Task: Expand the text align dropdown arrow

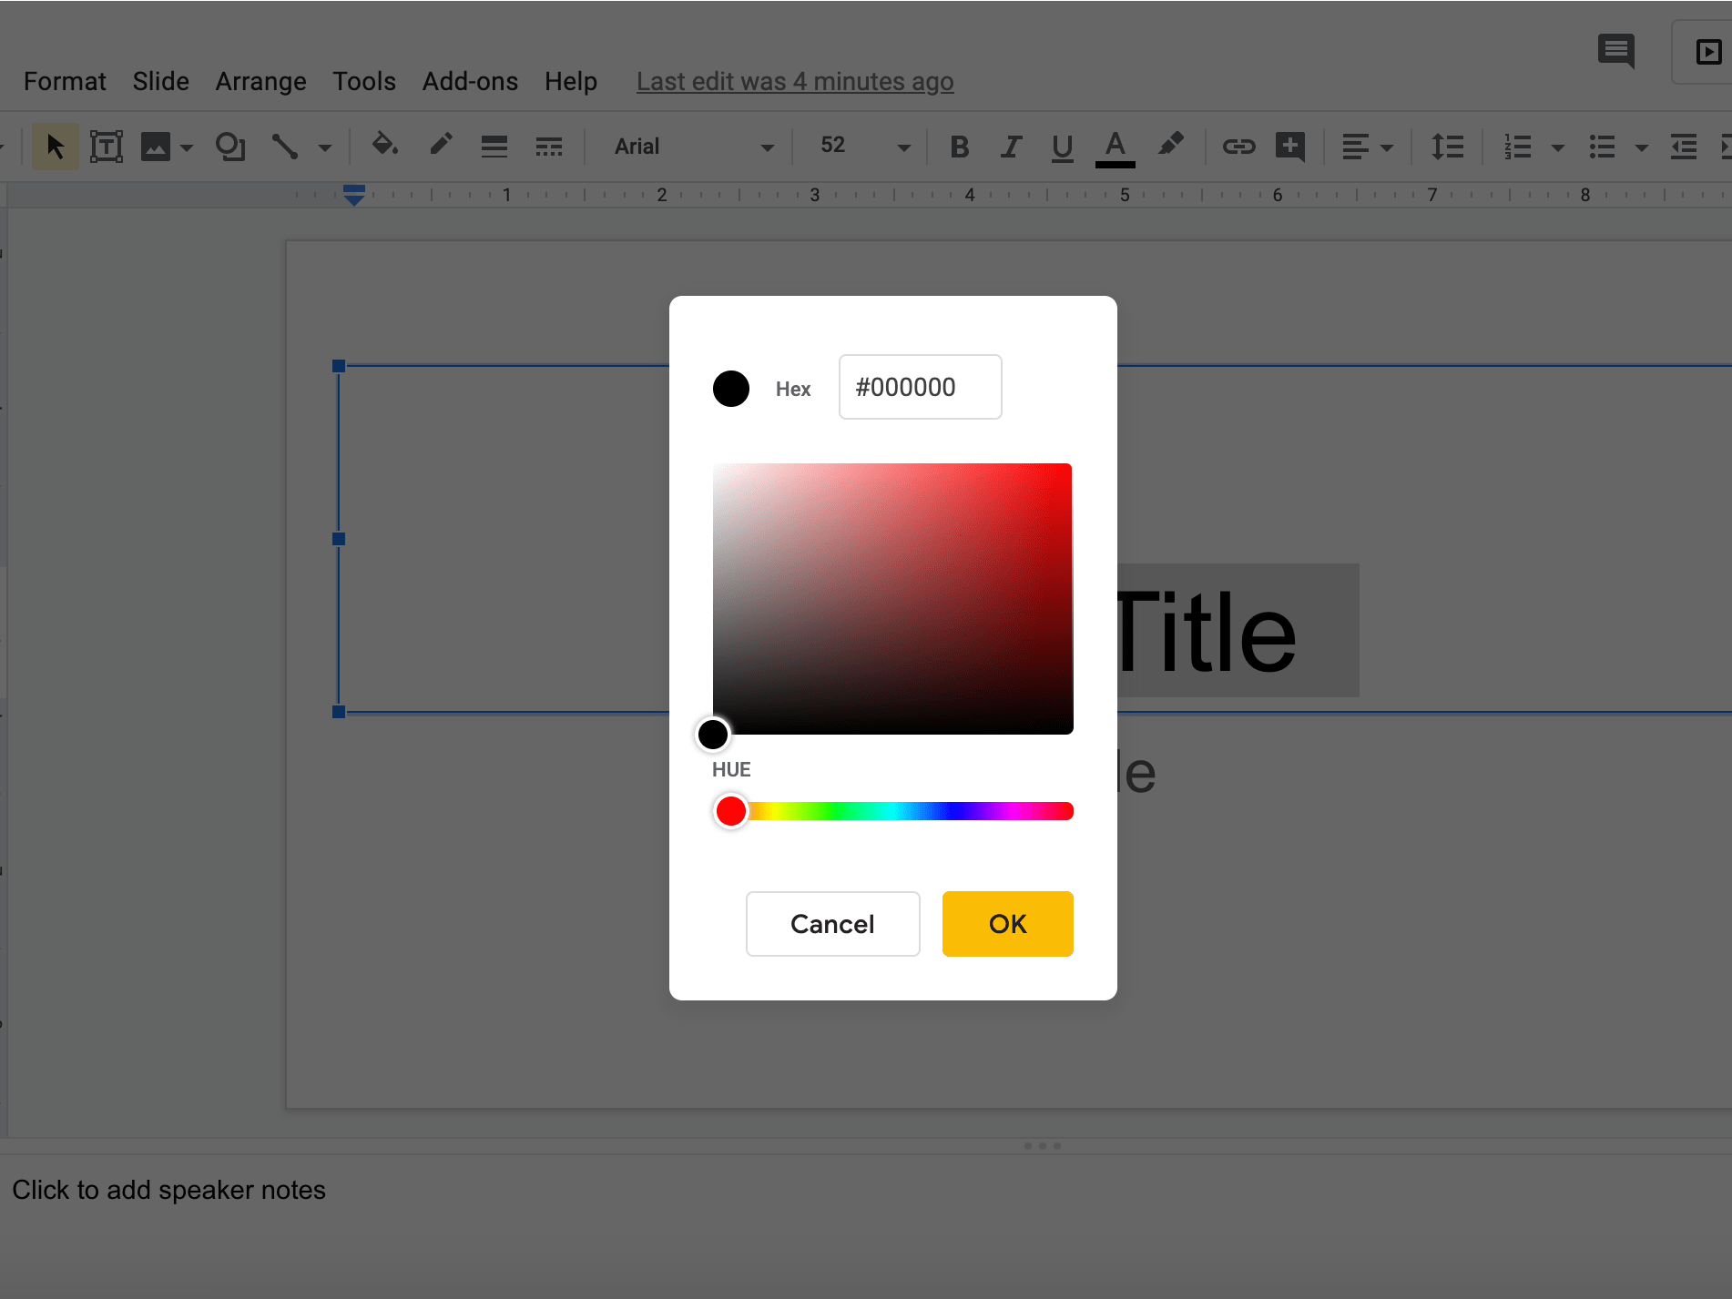Action: [x=1387, y=147]
